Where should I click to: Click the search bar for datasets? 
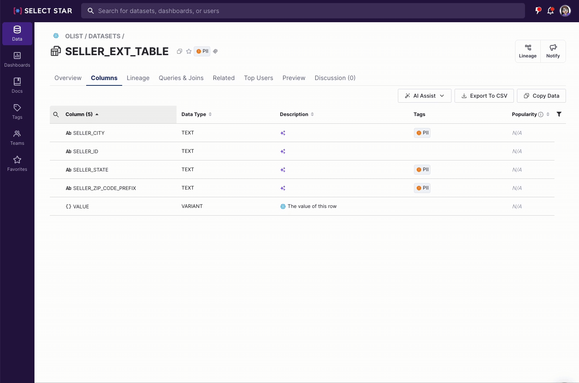303,11
